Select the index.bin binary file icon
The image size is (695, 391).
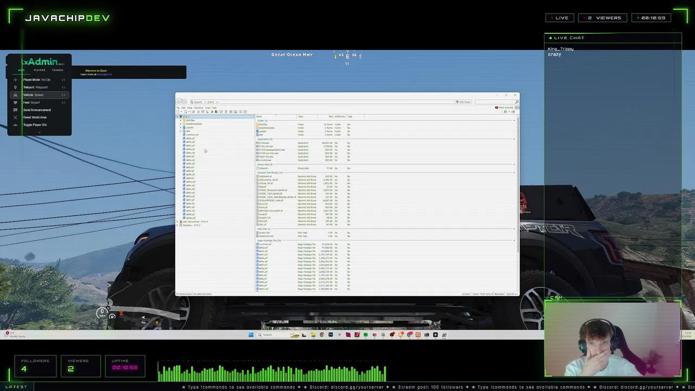(x=257, y=168)
